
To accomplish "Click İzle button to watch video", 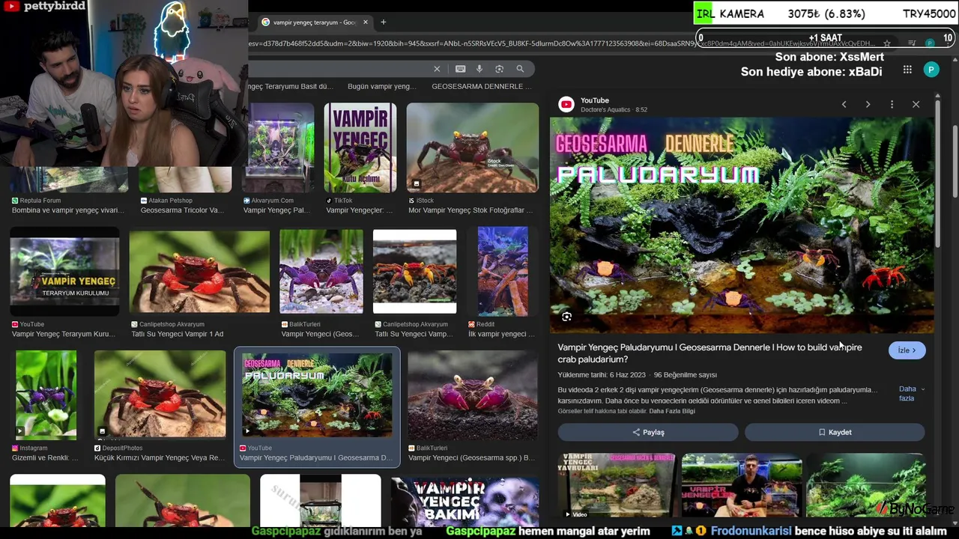I will pos(907,350).
